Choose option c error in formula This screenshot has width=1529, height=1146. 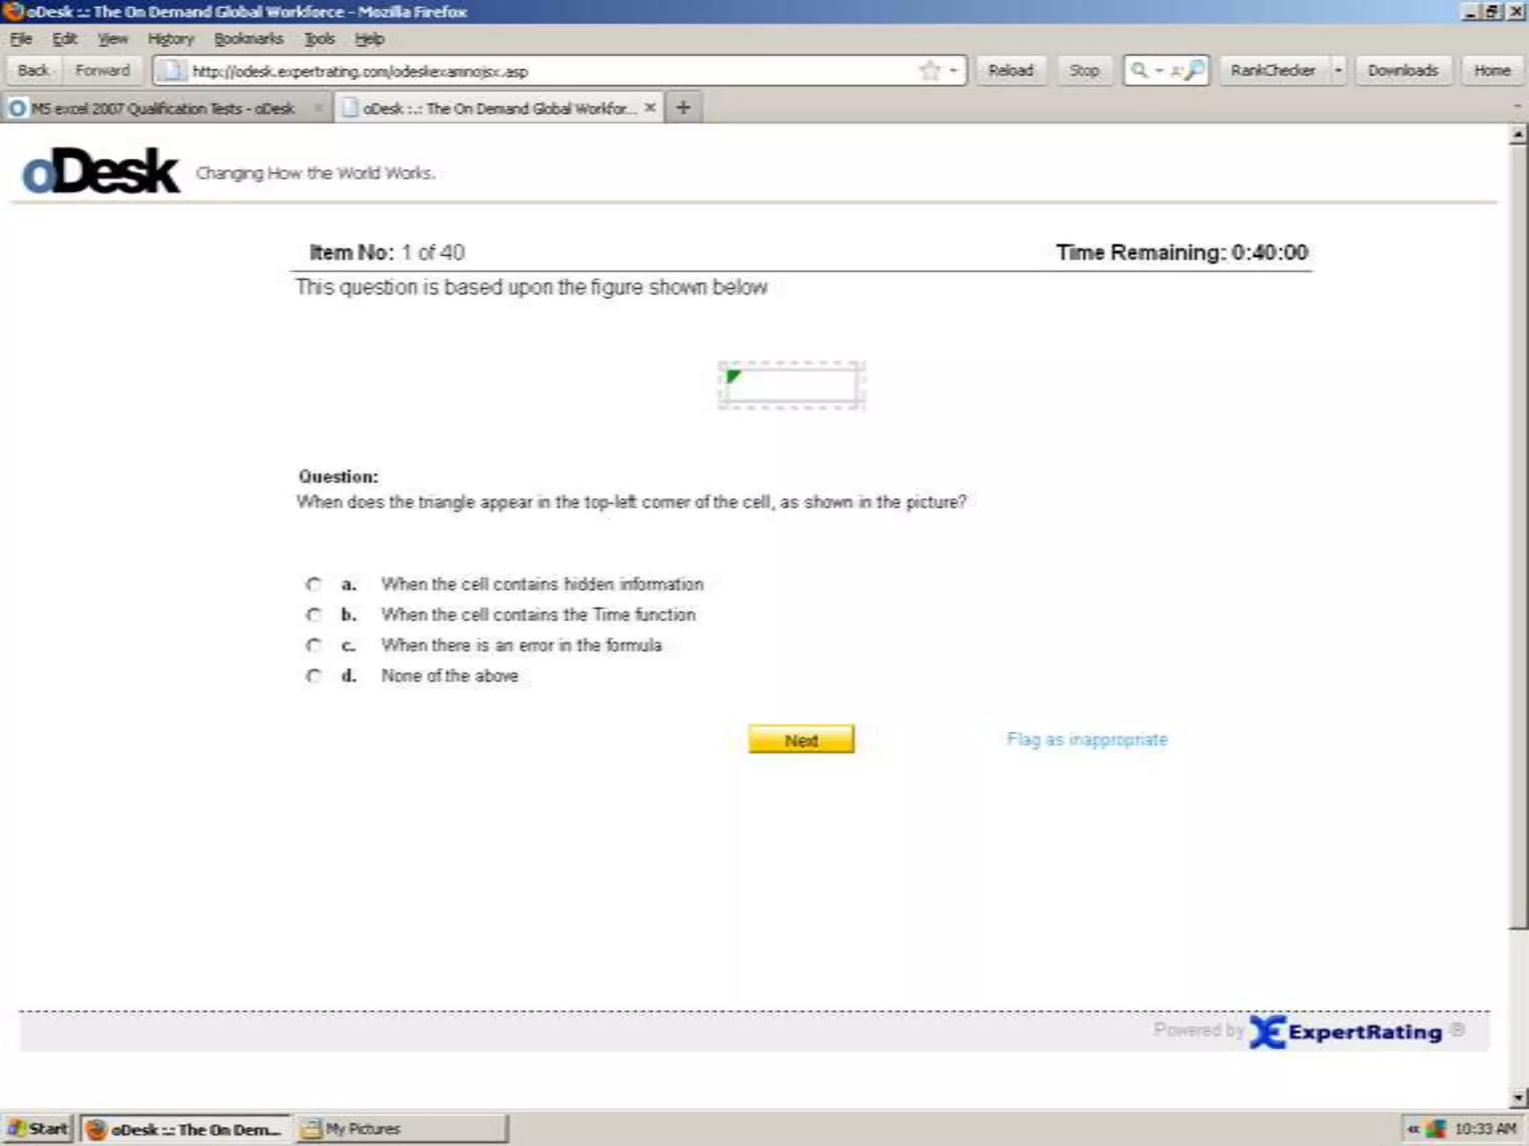coord(314,645)
